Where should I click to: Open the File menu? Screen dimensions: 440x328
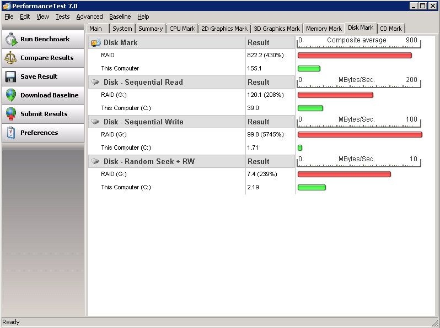9,17
